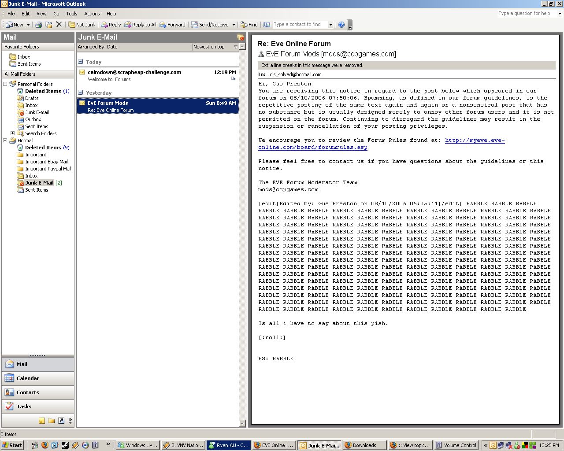Switch to the Volume Control taskbar window
Image resolution: width=564 pixels, height=451 pixels.
(456, 445)
